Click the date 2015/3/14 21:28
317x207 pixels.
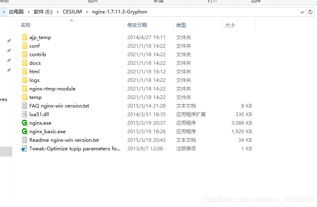point(146,106)
